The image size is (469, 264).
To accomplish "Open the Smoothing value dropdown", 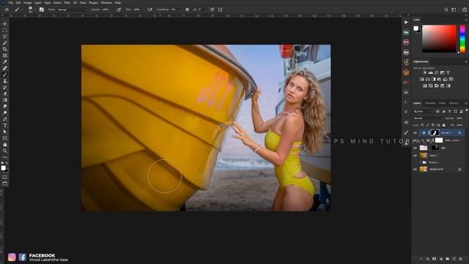I will [180, 10].
